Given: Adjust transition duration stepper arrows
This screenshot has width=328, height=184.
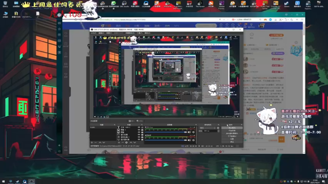Looking at the screenshot, I should click(218, 131).
